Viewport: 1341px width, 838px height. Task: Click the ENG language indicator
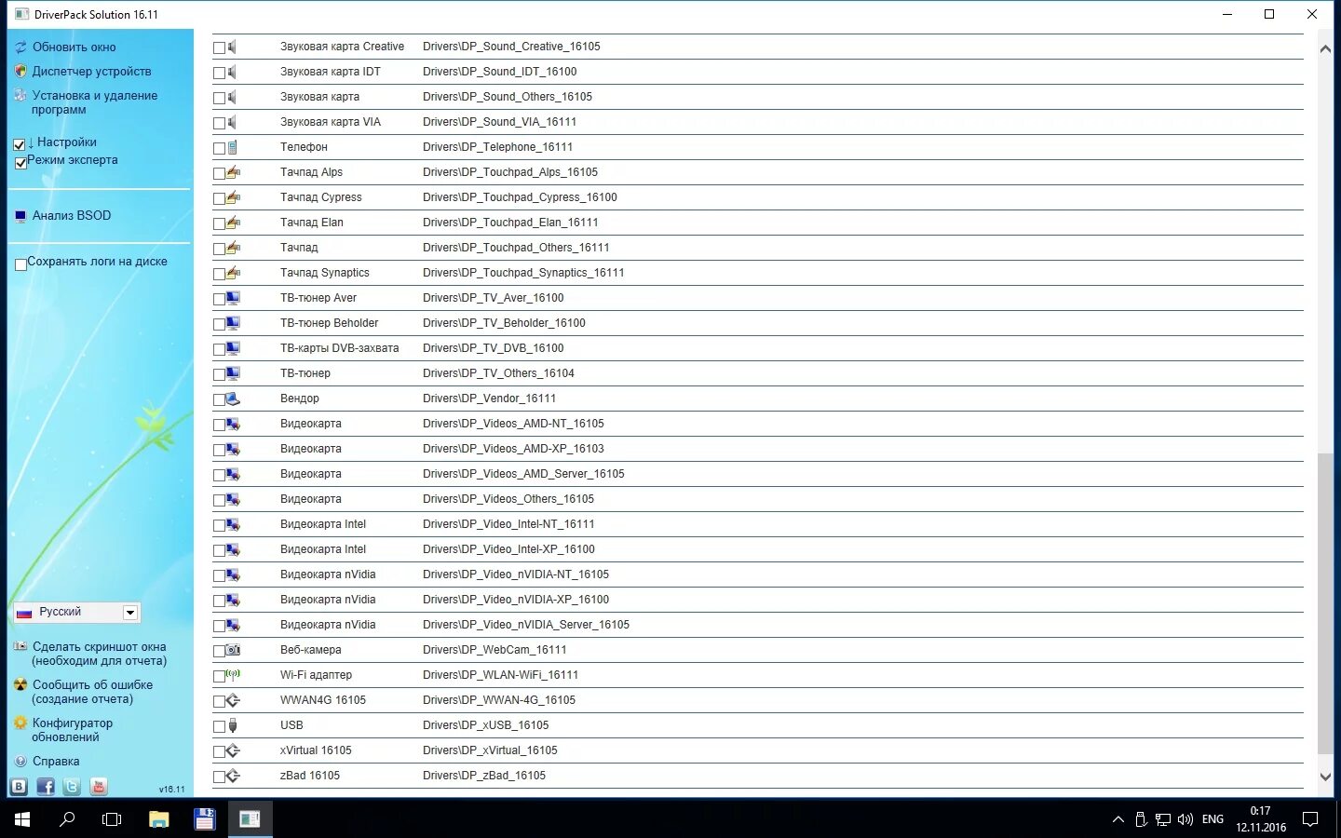click(1212, 819)
